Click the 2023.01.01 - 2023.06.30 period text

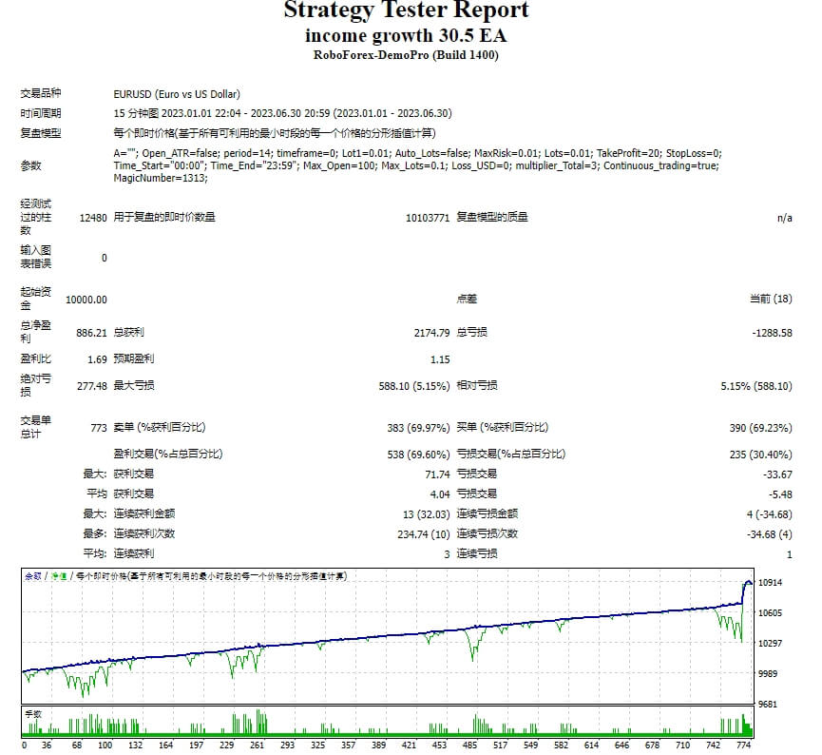392,113
